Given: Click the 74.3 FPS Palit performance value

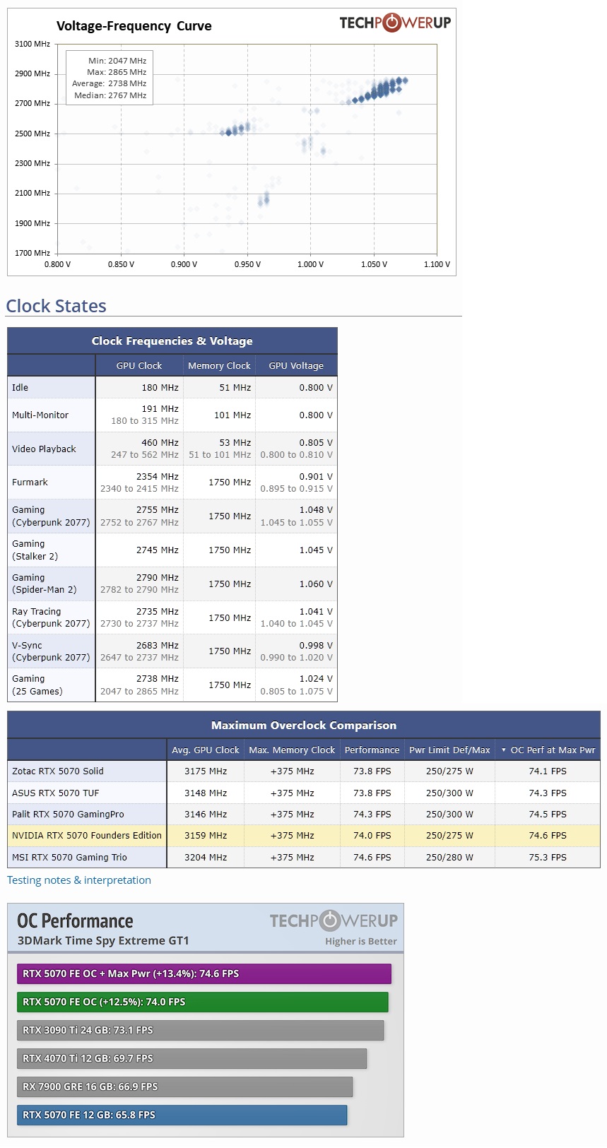Looking at the screenshot, I should [372, 814].
